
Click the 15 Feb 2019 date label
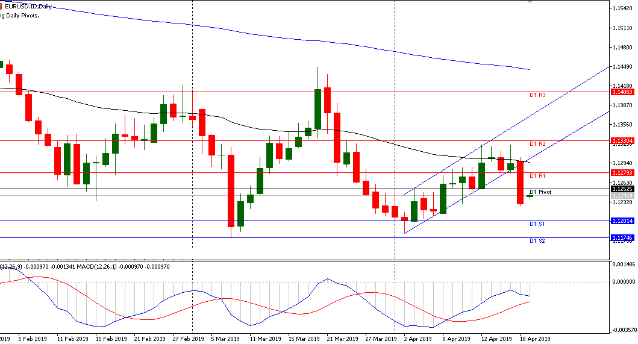[111, 339]
